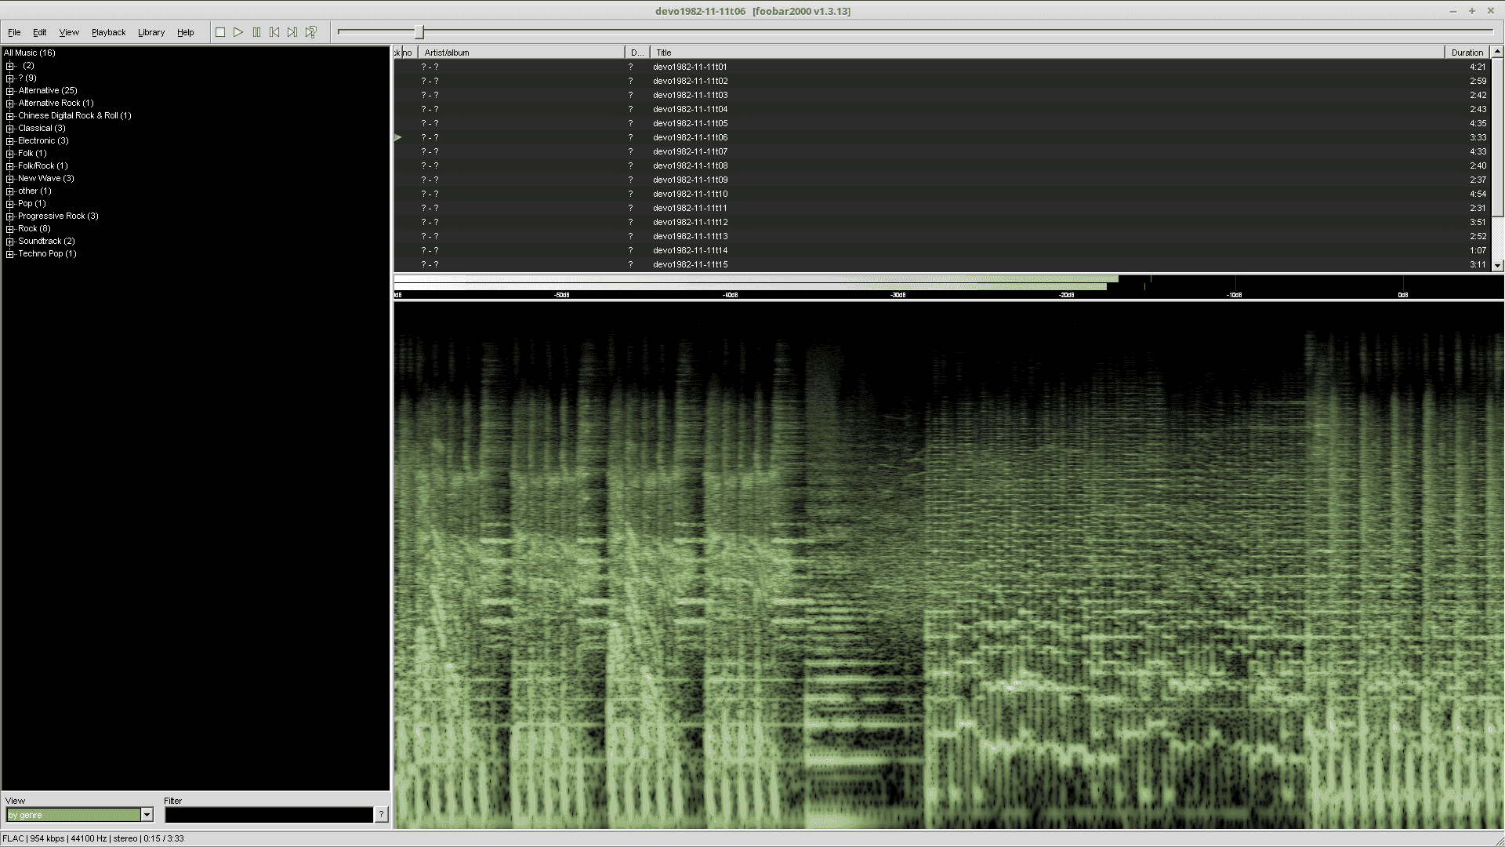Expand the ? (9) genre node

pos(10,78)
